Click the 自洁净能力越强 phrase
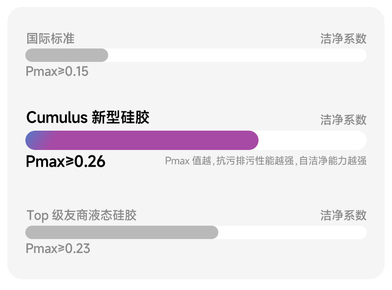The width and height of the screenshot is (392, 290). 333,161
